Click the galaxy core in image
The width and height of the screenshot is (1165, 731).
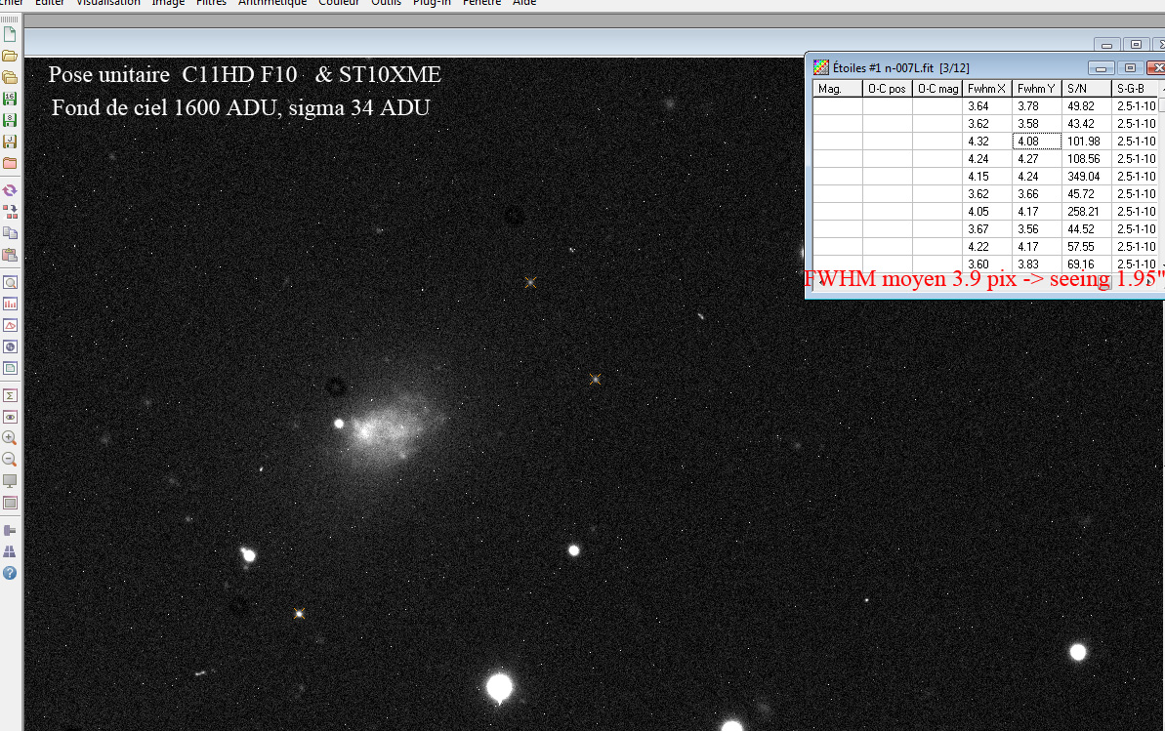pyautogui.click(x=365, y=429)
